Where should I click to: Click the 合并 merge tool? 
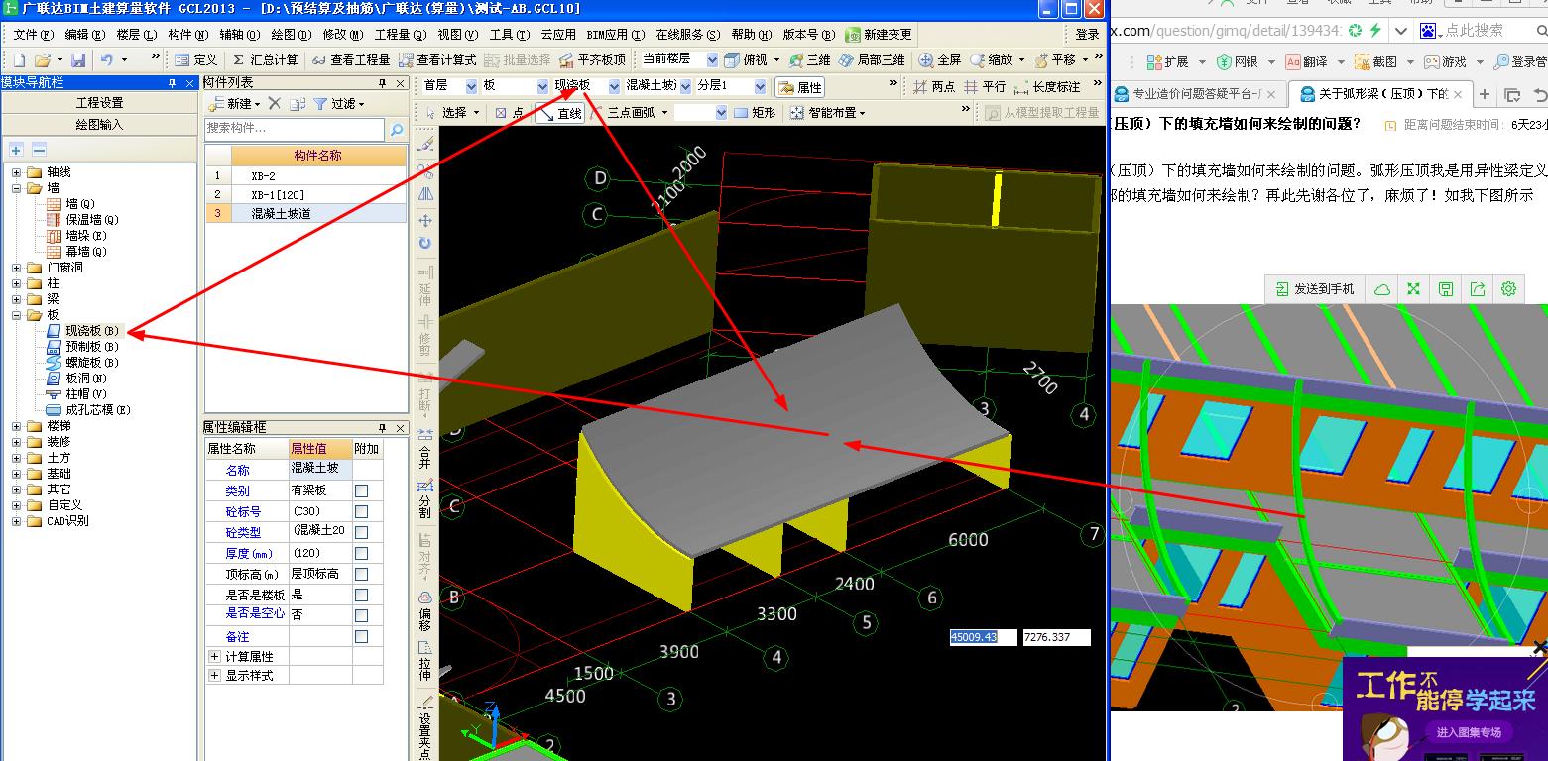click(425, 451)
